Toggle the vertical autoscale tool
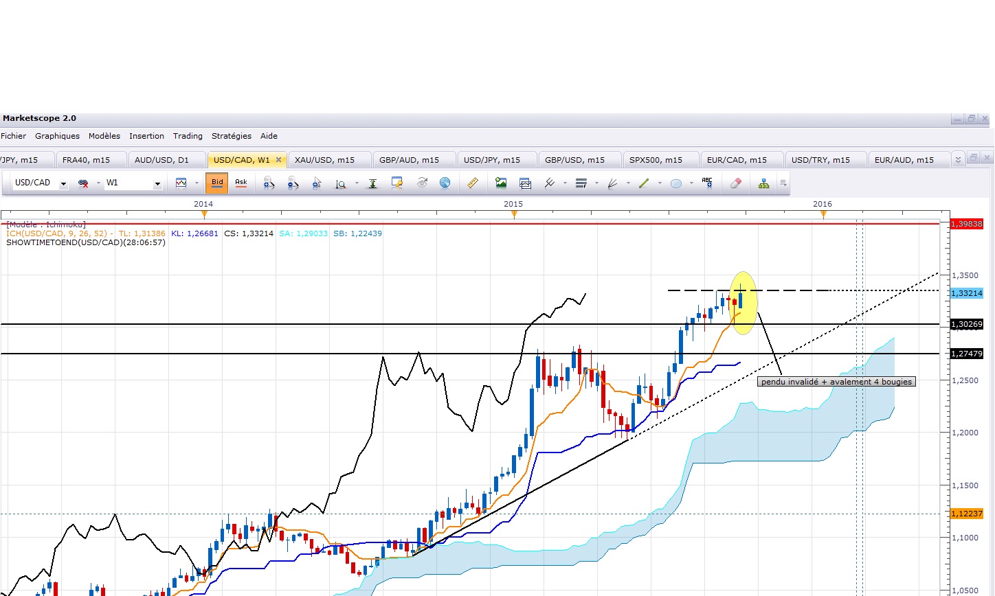This screenshot has height=596, width=995. pos(372,183)
